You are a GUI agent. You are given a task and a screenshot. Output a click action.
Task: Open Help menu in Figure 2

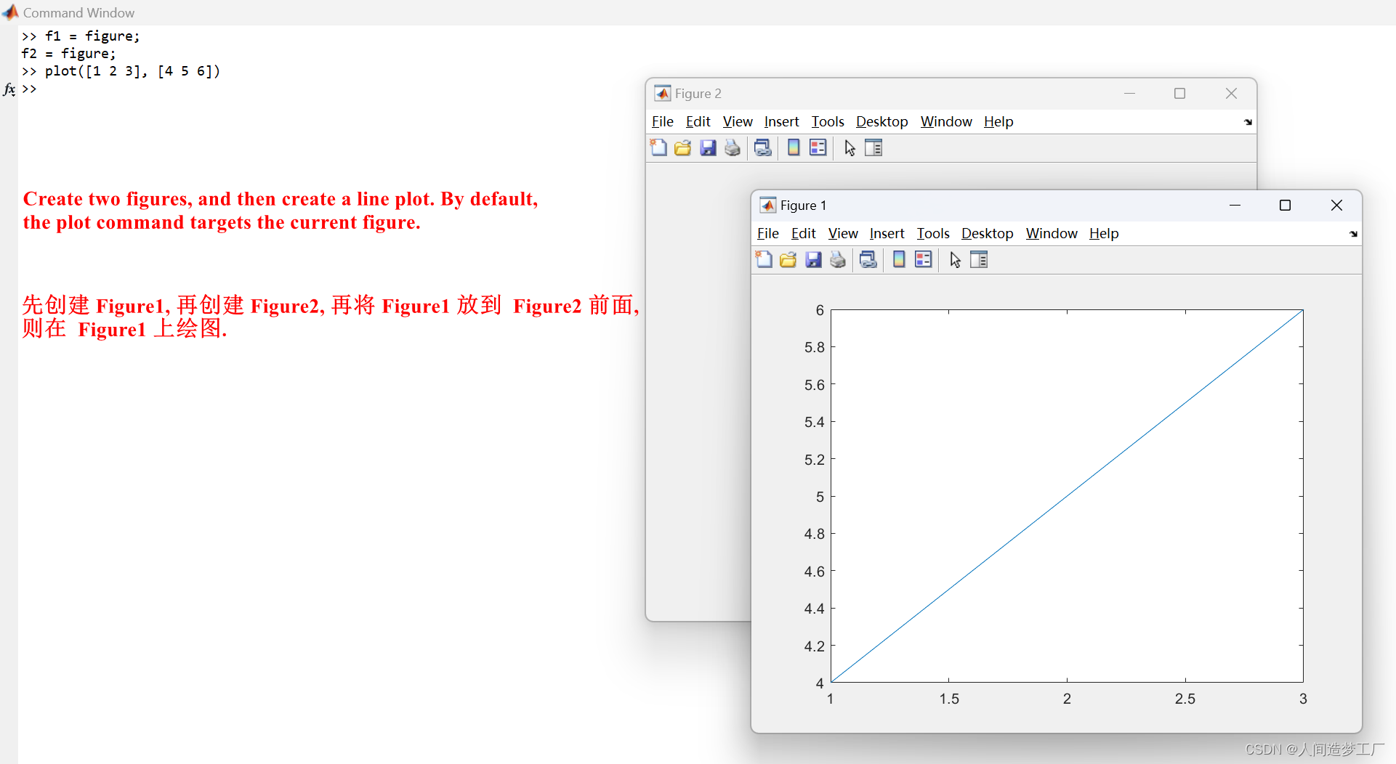998,121
